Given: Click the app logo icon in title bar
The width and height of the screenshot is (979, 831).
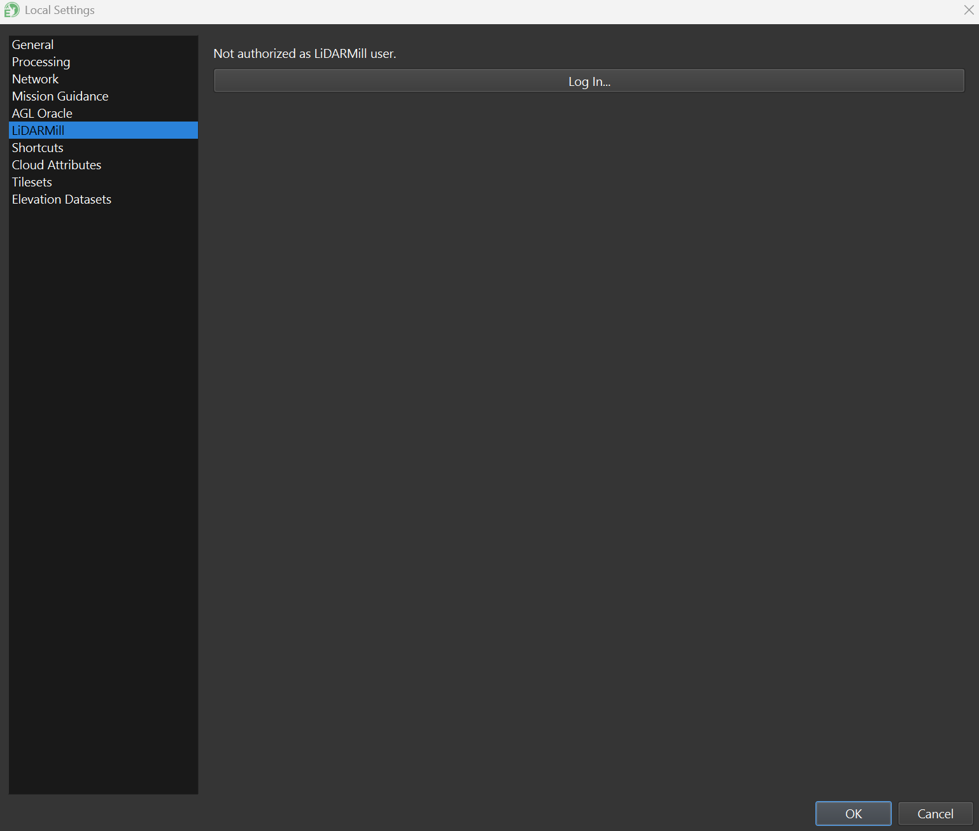Looking at the screenshot, I should point(12,10).
